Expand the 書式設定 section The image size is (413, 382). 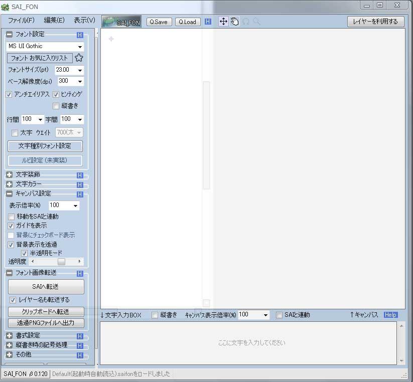[9, 336]
